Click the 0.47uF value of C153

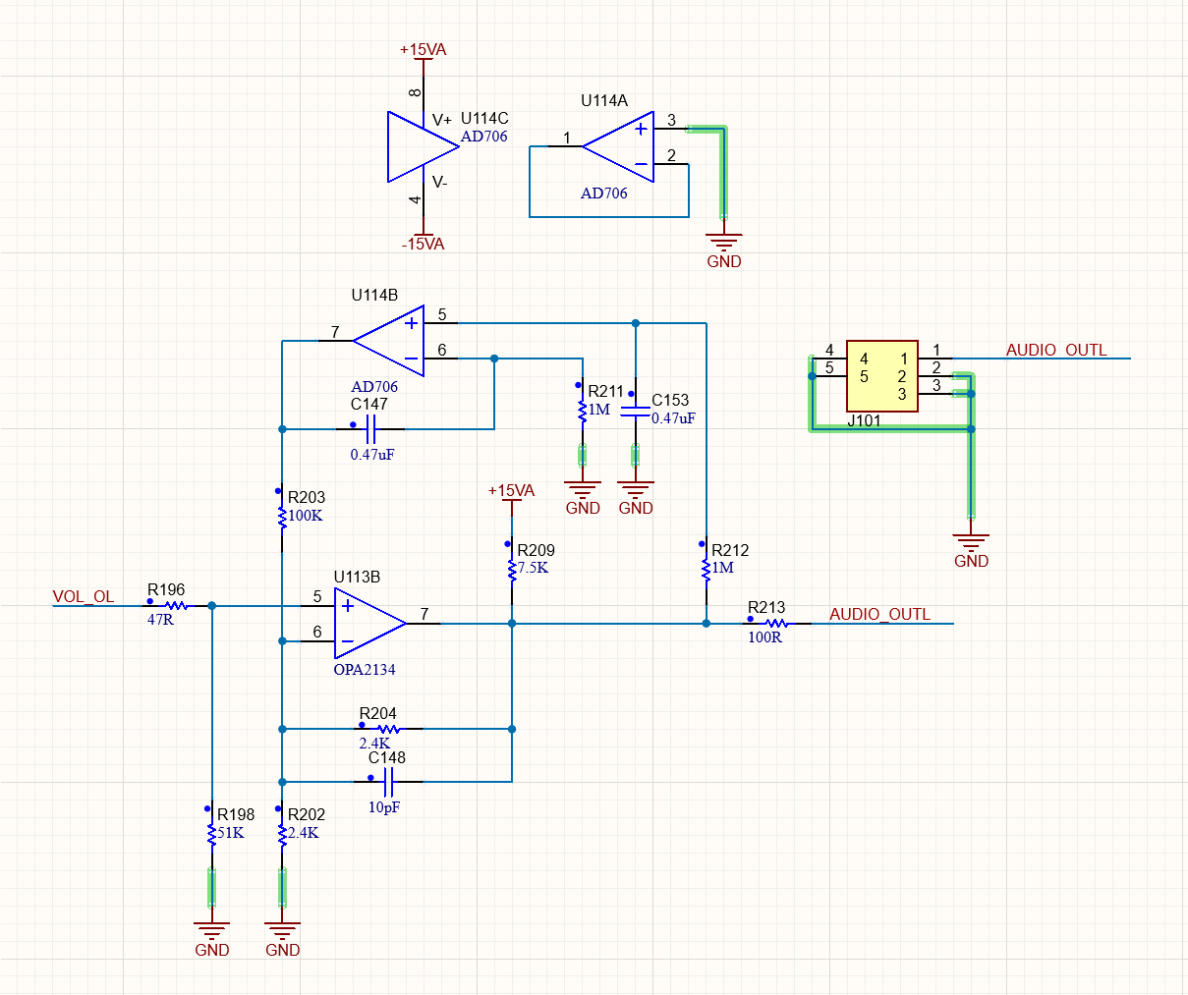tap(673, 418)
